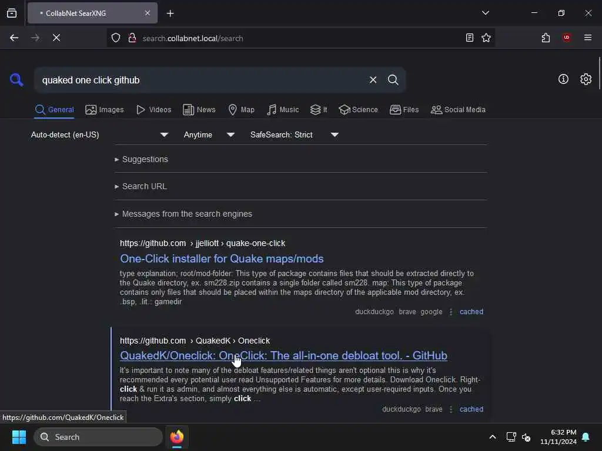Open a new tab with plus

point(170,14)
